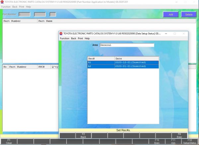Click Part Number header in upper table
The height and width of the screenshot is (145, 199).
20,21
